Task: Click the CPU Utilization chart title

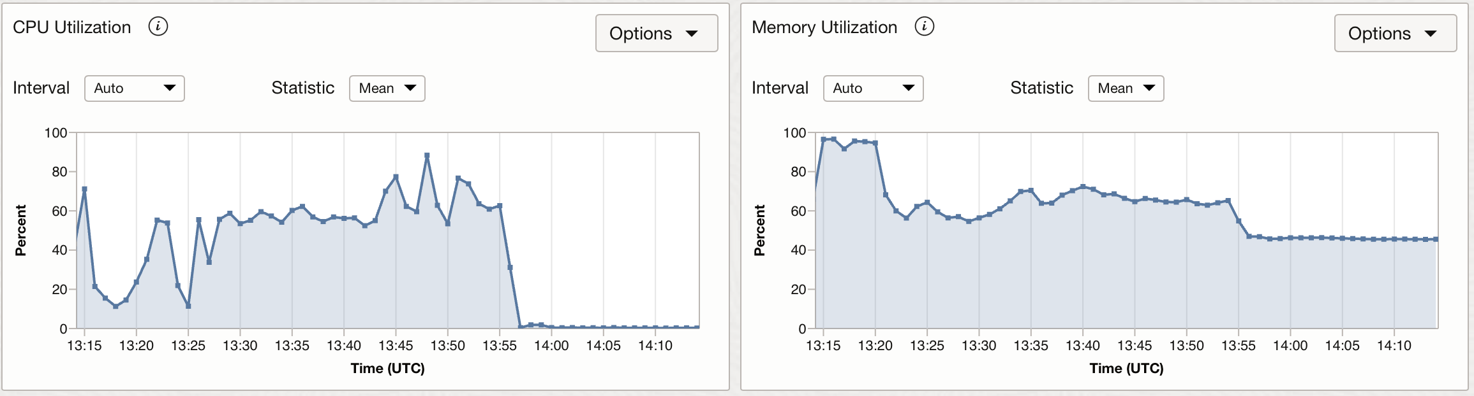Action: pyautogui.click(x=72, y=27)
